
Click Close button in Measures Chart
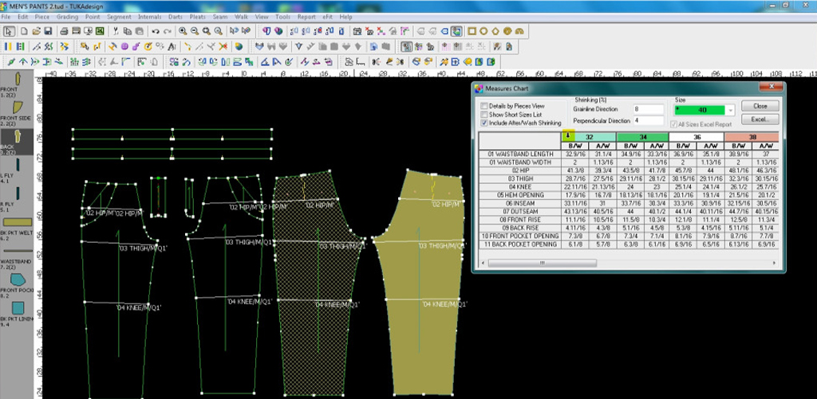point(760,105)
